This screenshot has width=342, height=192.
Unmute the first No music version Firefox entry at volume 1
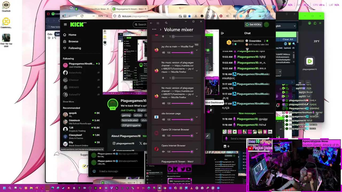[x=163, y=78]
